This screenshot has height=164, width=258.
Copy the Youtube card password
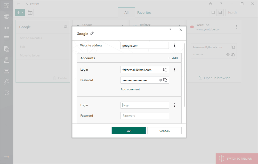tap(233, 54)
